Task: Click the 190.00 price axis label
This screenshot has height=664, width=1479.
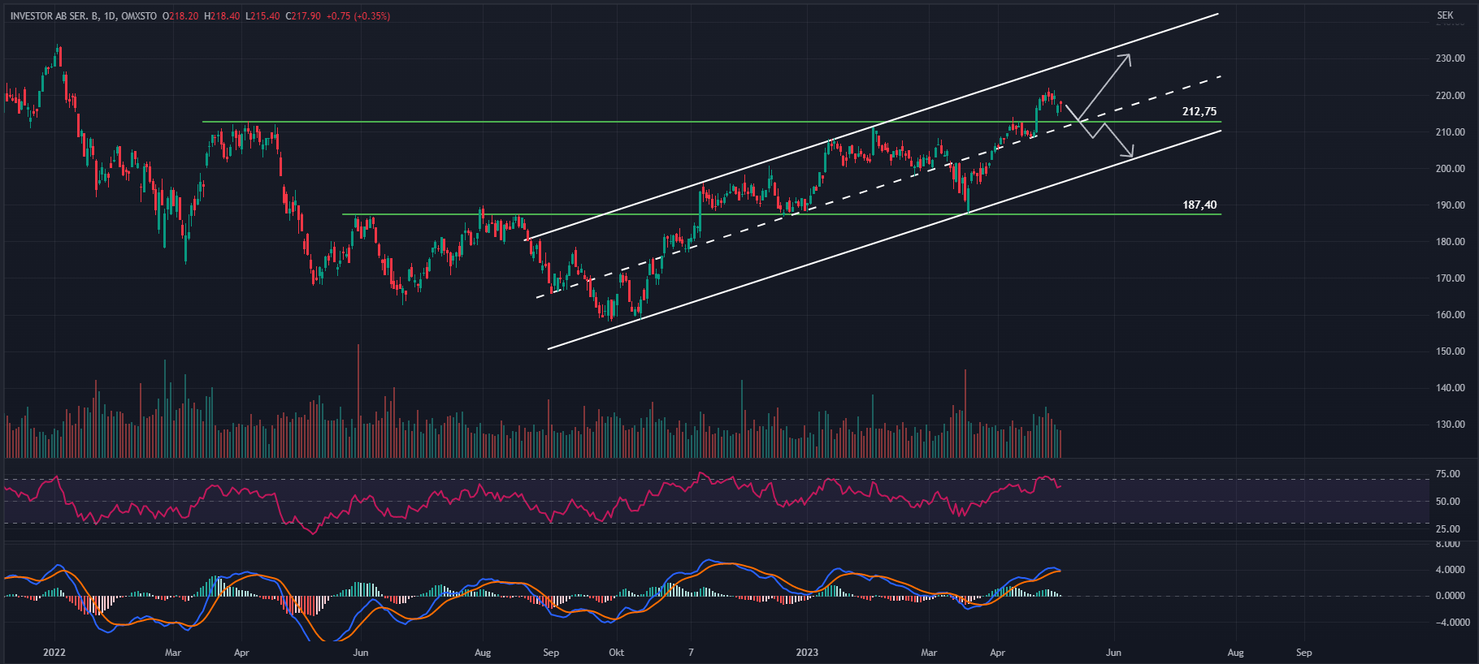Action: pyautogui.click(x=1450, y=205)
